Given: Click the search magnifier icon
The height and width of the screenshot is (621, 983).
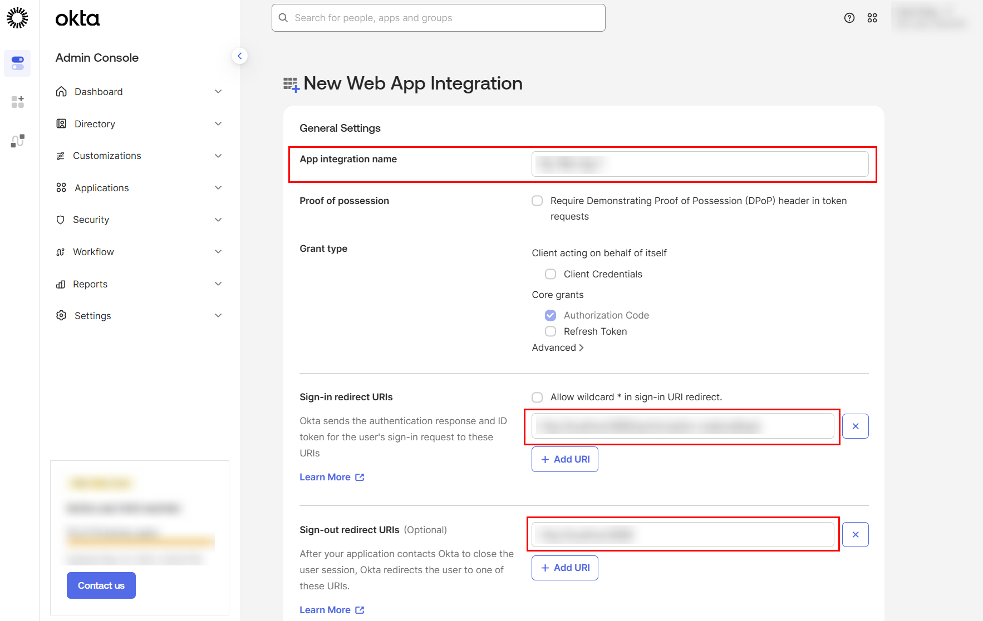Looking at the screenshot, I should click(283, 18).
